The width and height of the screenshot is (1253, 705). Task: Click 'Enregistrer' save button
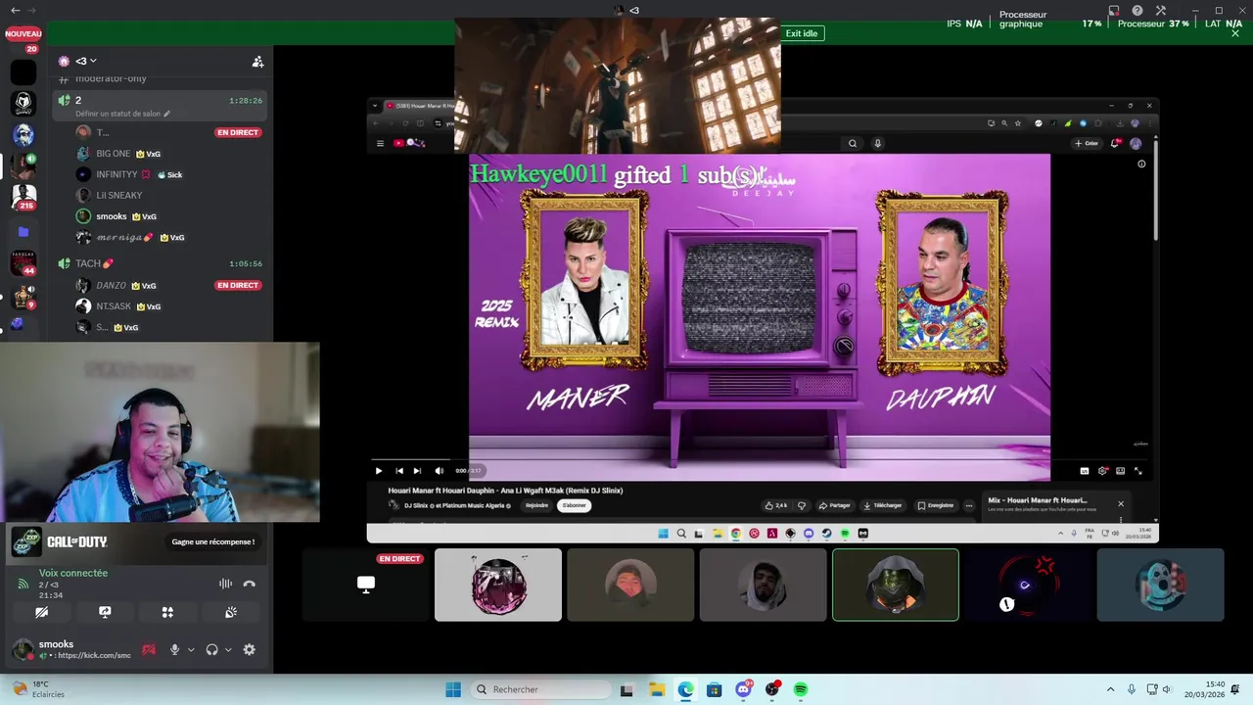pyautogui.click(x=935, y=505)
